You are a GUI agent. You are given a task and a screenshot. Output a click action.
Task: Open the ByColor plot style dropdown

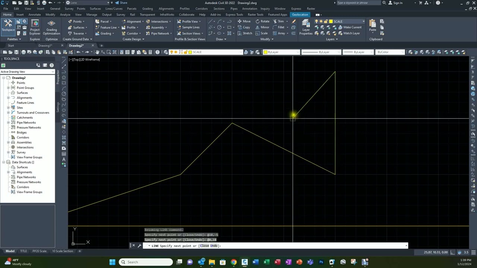pos(390,52)
